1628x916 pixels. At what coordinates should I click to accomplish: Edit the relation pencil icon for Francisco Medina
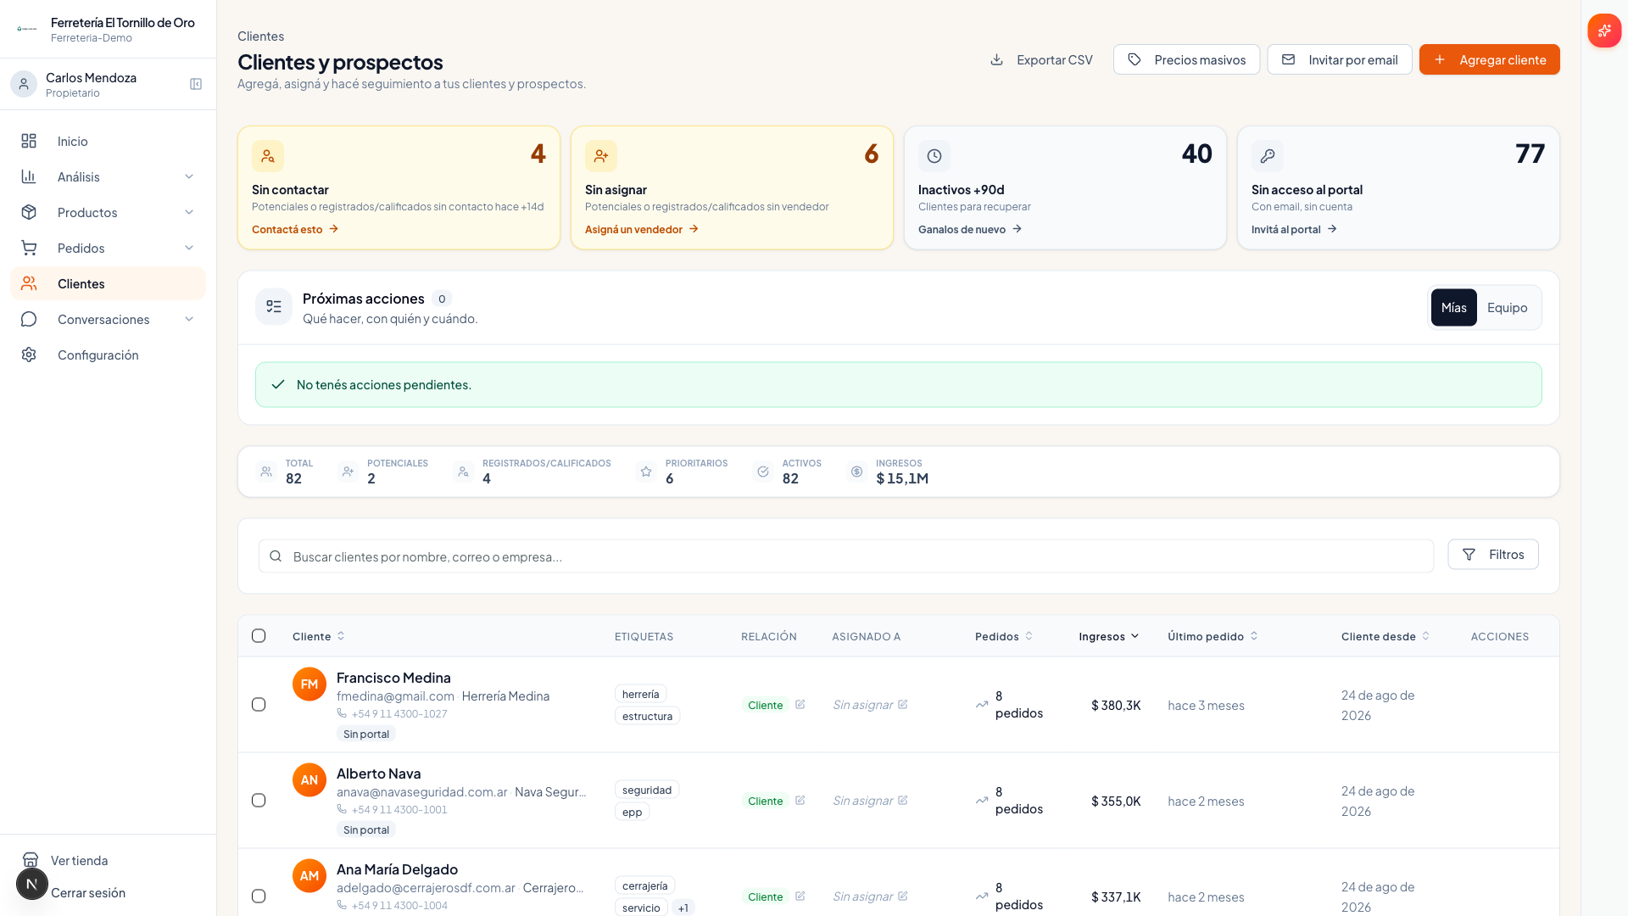(x=800, y=704)
